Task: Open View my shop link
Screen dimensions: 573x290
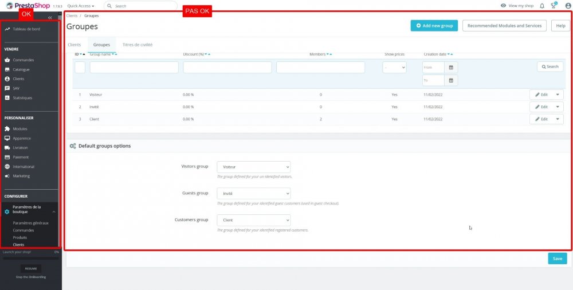Action: pos(517,6)
